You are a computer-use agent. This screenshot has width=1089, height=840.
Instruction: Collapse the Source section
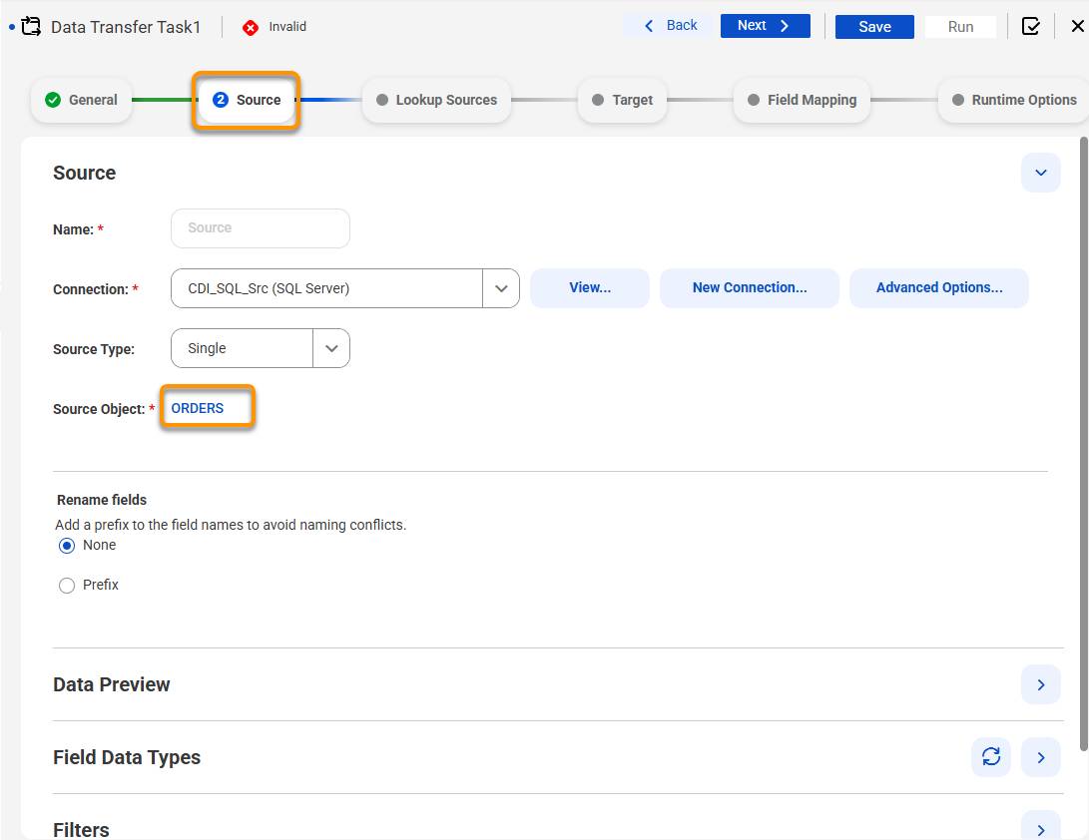click(x=1040, y=173)
